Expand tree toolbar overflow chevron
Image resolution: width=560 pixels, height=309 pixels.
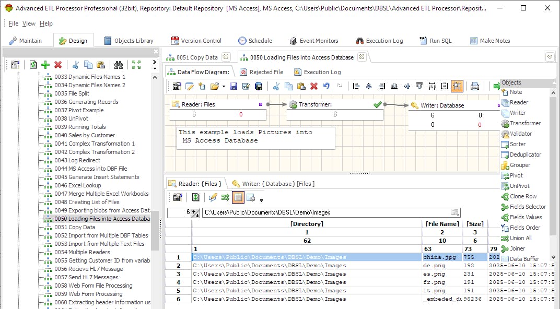click(155, 62)
